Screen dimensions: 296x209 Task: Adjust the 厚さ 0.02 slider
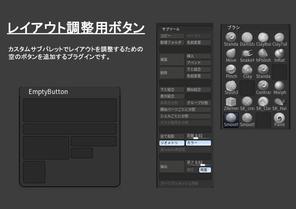[x=198, y=163]
